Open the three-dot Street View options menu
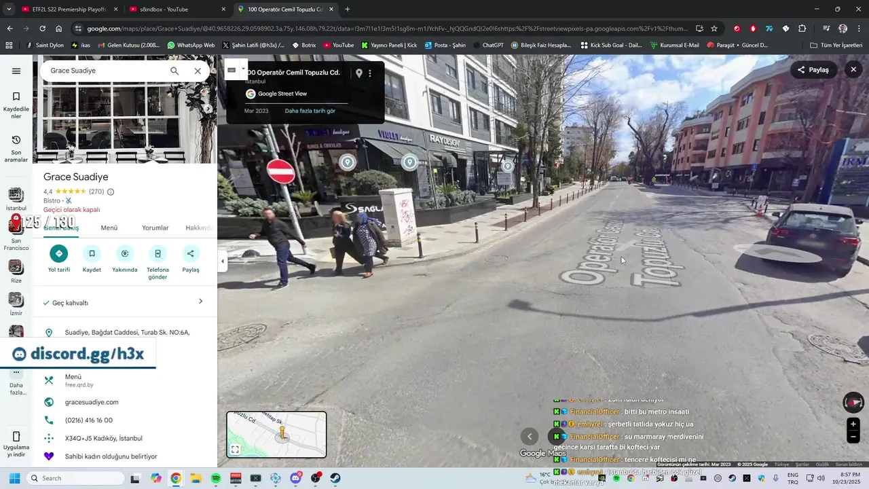 [x=370, y=73]
